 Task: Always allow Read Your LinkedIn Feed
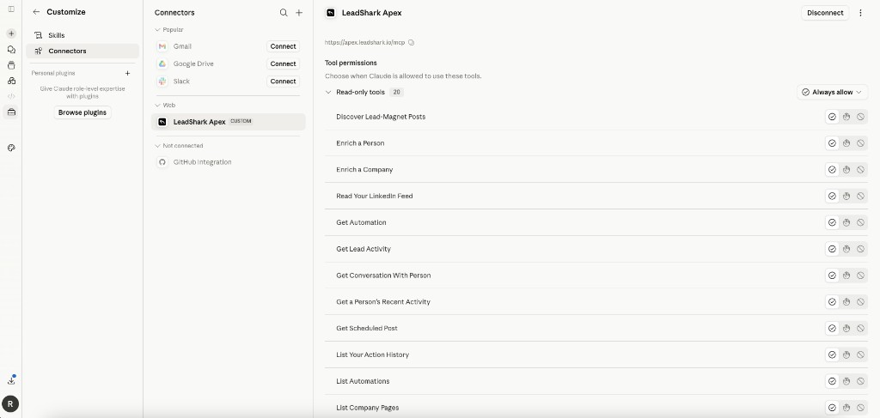point(832,196)
